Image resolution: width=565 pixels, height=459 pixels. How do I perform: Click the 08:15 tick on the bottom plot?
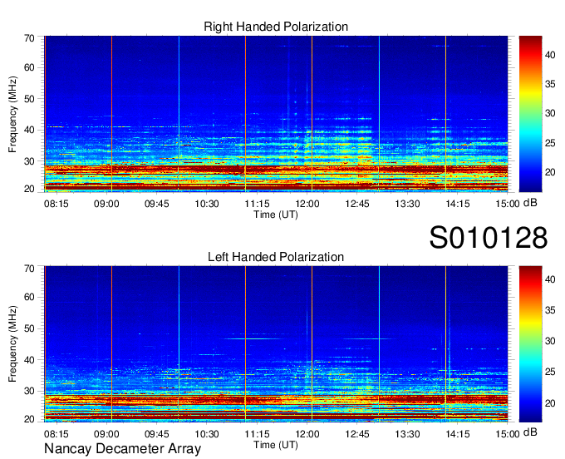pyautogui.click(x=56, y=434)
